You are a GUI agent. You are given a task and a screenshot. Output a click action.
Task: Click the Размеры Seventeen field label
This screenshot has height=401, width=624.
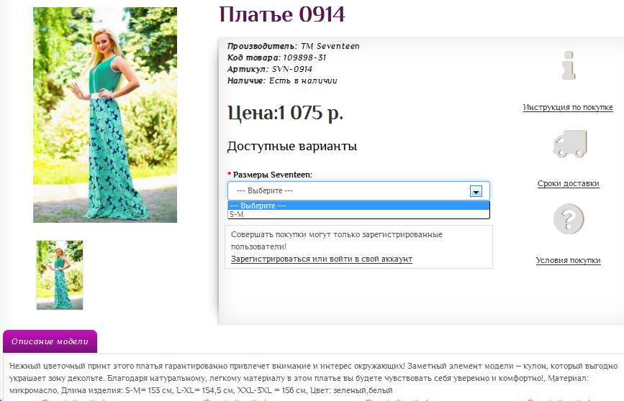273,175
